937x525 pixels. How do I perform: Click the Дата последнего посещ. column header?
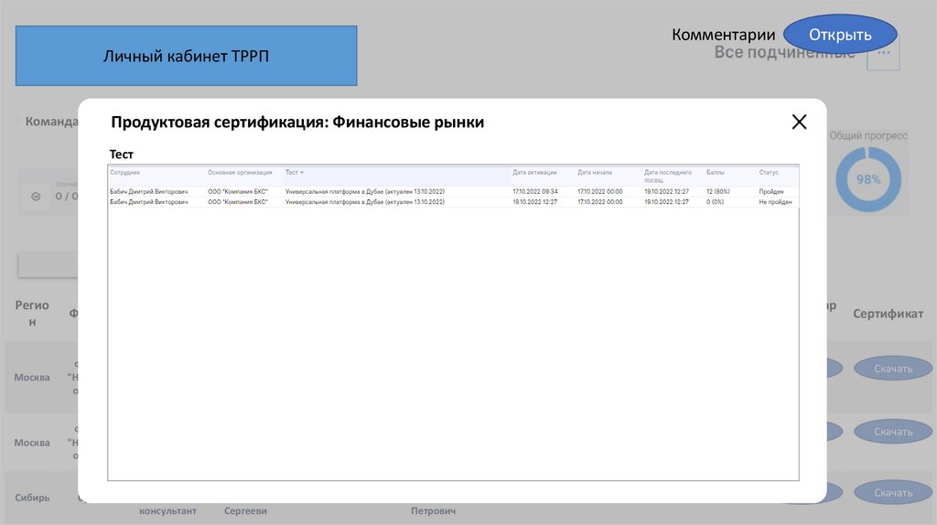[x=667, y=177]
